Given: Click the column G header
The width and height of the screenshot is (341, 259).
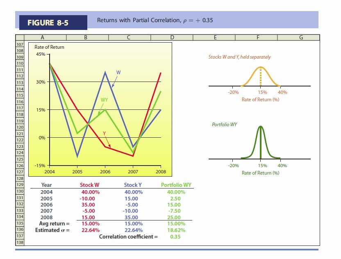Looking at the screenshot, I should 301,38.
